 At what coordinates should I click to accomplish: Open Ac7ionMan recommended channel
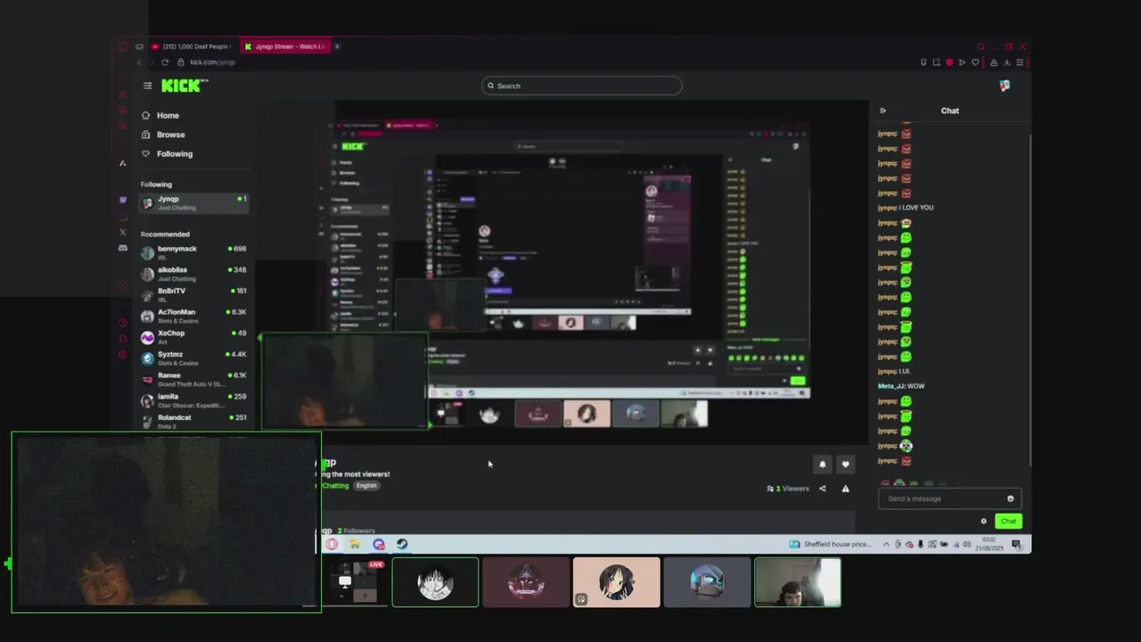pos(193,317)
